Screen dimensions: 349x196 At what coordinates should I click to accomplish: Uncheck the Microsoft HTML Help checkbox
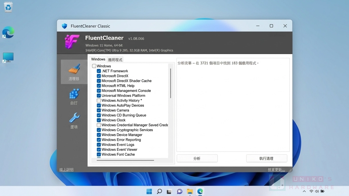[x=99, y=86]
